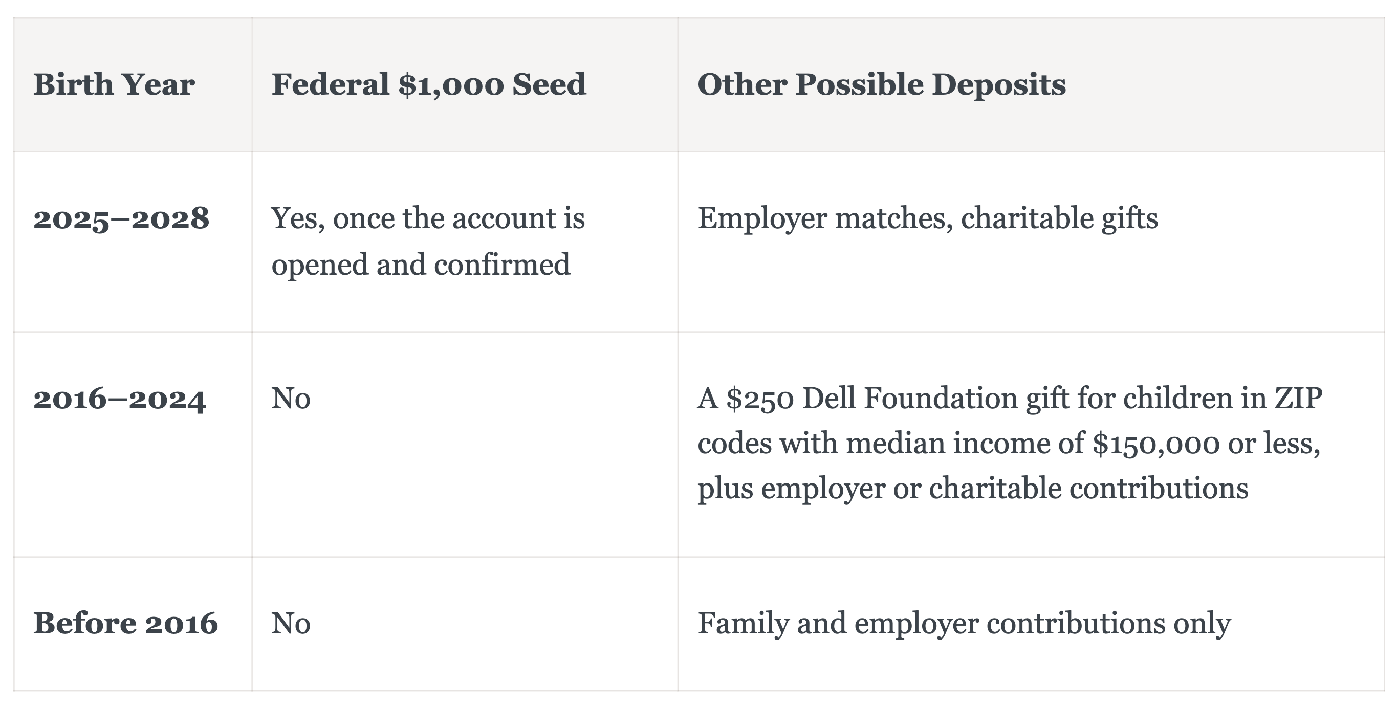Click the words 'opened and confirmed'
The image size is (1397, 705).
421,265
